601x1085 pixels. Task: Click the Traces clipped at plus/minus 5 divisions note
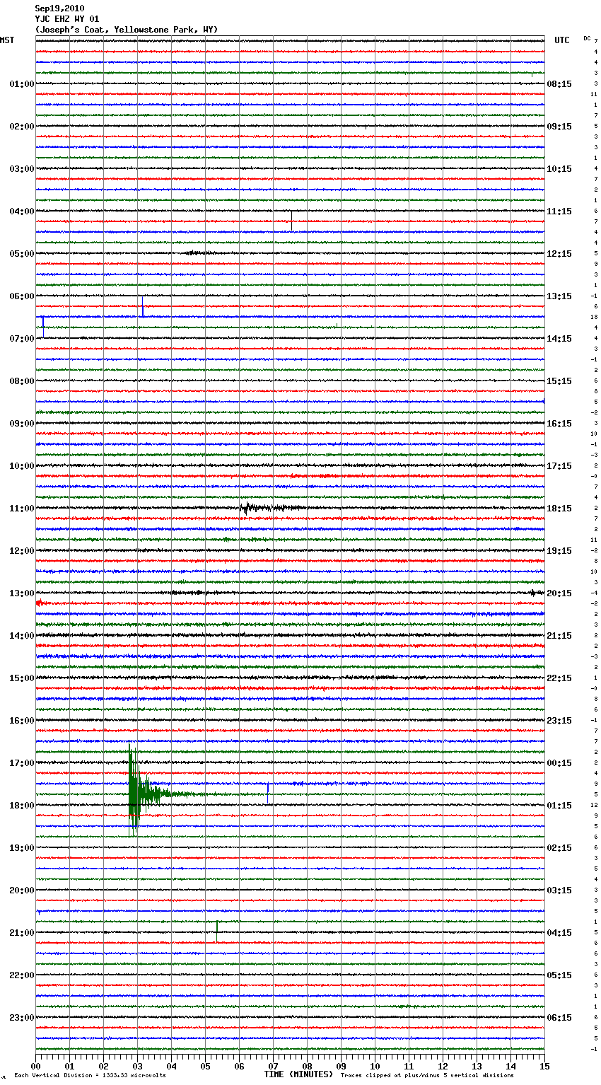tap(427, 1075)
